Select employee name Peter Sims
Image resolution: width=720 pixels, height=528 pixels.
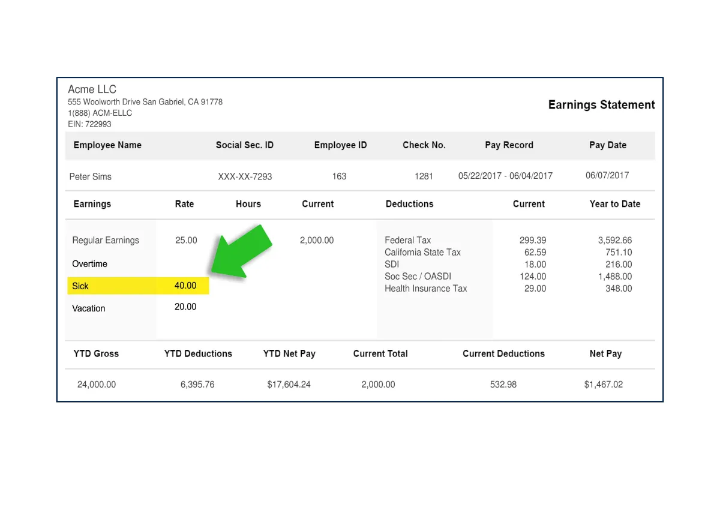point(91,176)
